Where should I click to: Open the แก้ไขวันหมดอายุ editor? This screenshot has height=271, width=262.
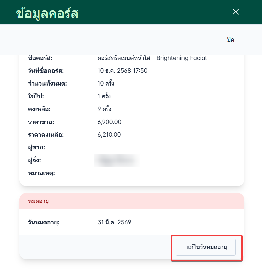[206, 247]
